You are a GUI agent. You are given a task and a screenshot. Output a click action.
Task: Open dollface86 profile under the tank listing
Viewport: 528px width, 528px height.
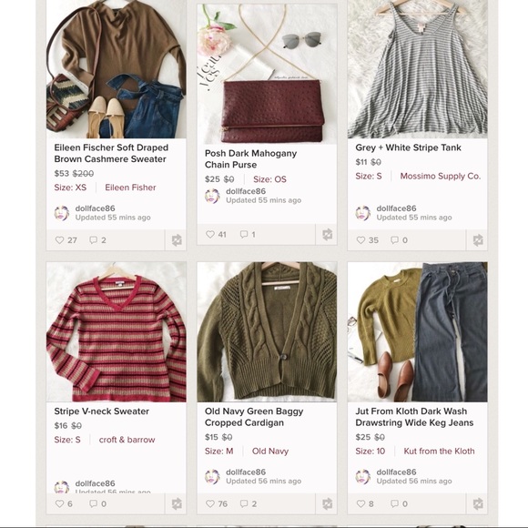(x=396, y=208)
